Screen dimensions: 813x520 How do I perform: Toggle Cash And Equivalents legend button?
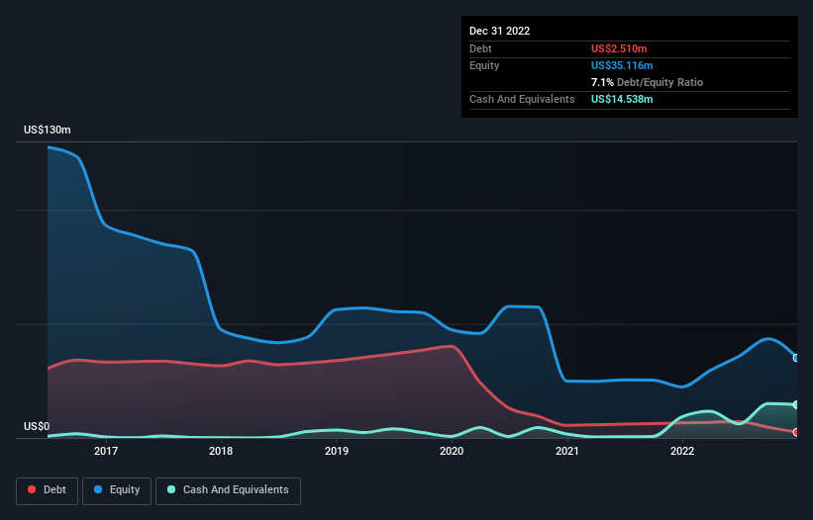pyautogui.click(x=228, y=490)
